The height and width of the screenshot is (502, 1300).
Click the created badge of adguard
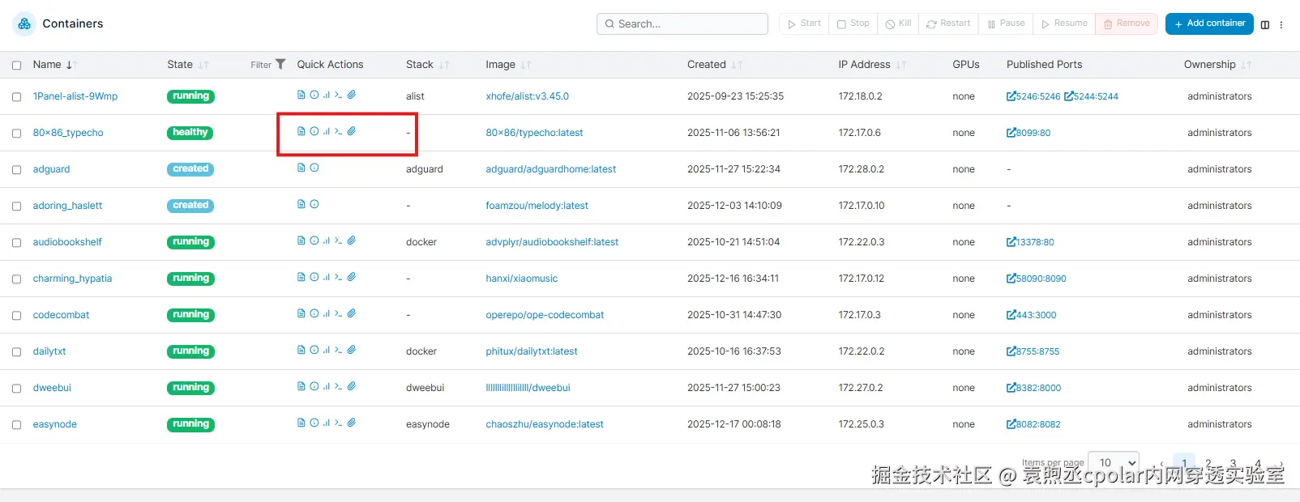[x=190, y=169]
